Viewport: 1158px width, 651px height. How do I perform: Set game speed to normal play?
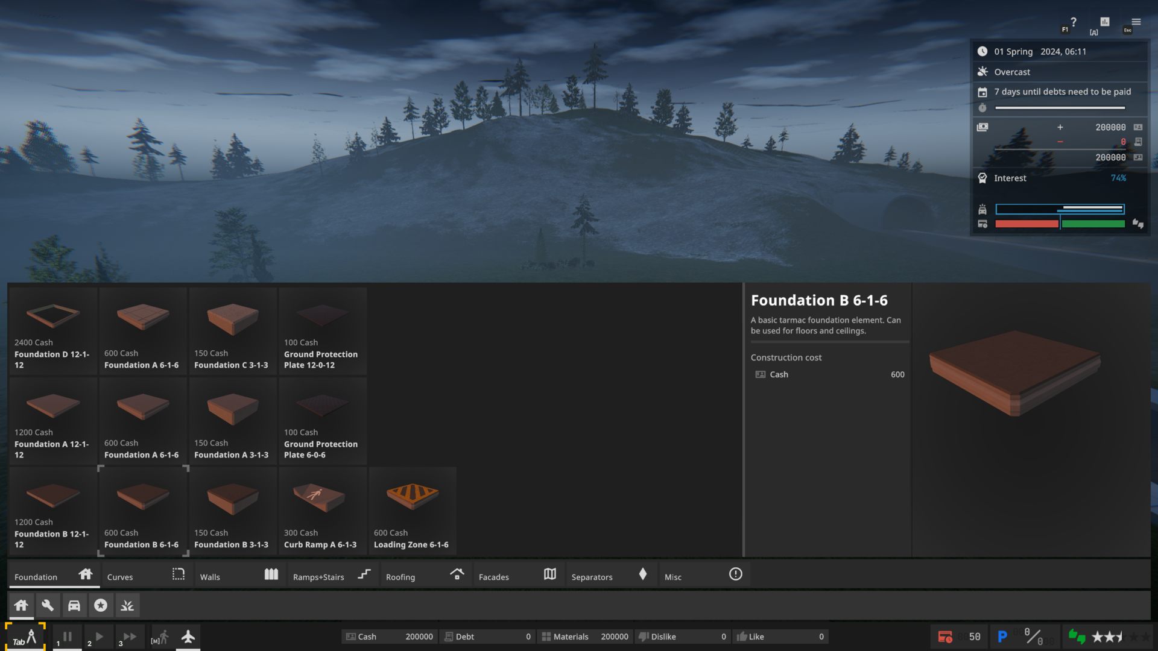coord(99,637)
